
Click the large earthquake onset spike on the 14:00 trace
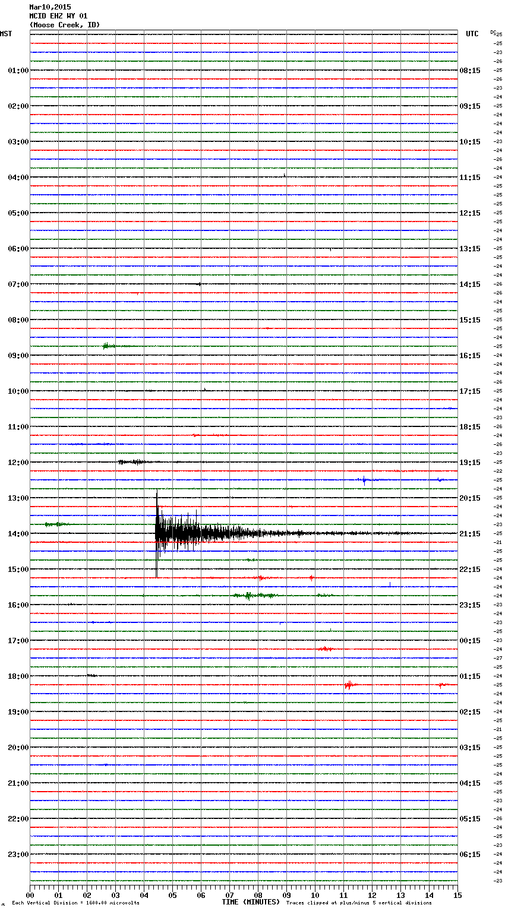point(157,533)
